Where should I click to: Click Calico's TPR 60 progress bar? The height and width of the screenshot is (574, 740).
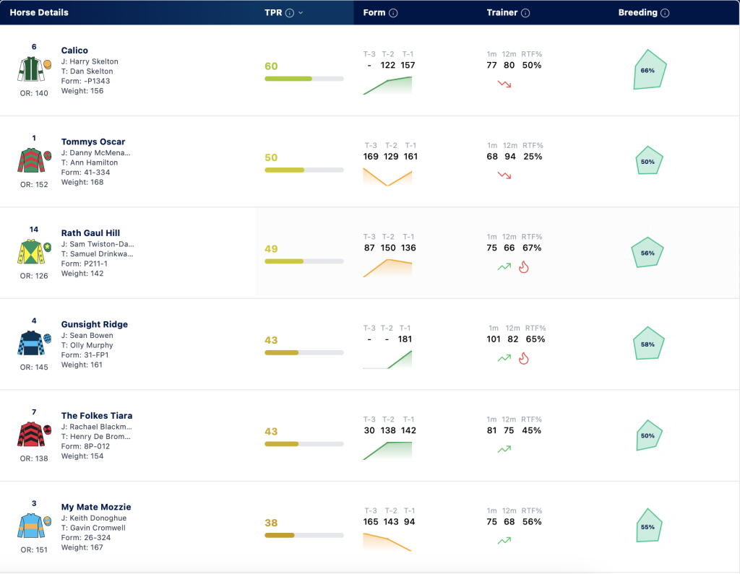coord(304,79)
